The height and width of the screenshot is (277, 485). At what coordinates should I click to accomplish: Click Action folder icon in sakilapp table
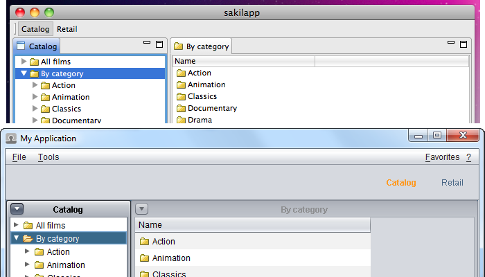[x=181, y=73]
